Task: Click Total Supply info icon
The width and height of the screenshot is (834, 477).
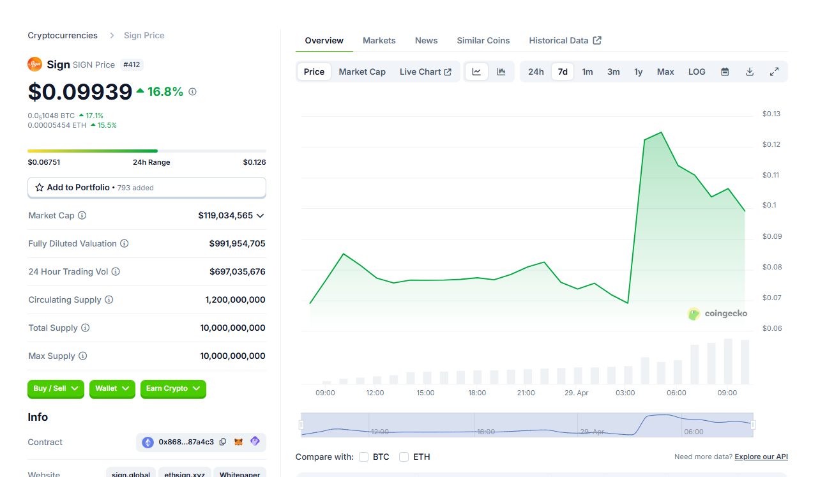Action: pos(85,328)
